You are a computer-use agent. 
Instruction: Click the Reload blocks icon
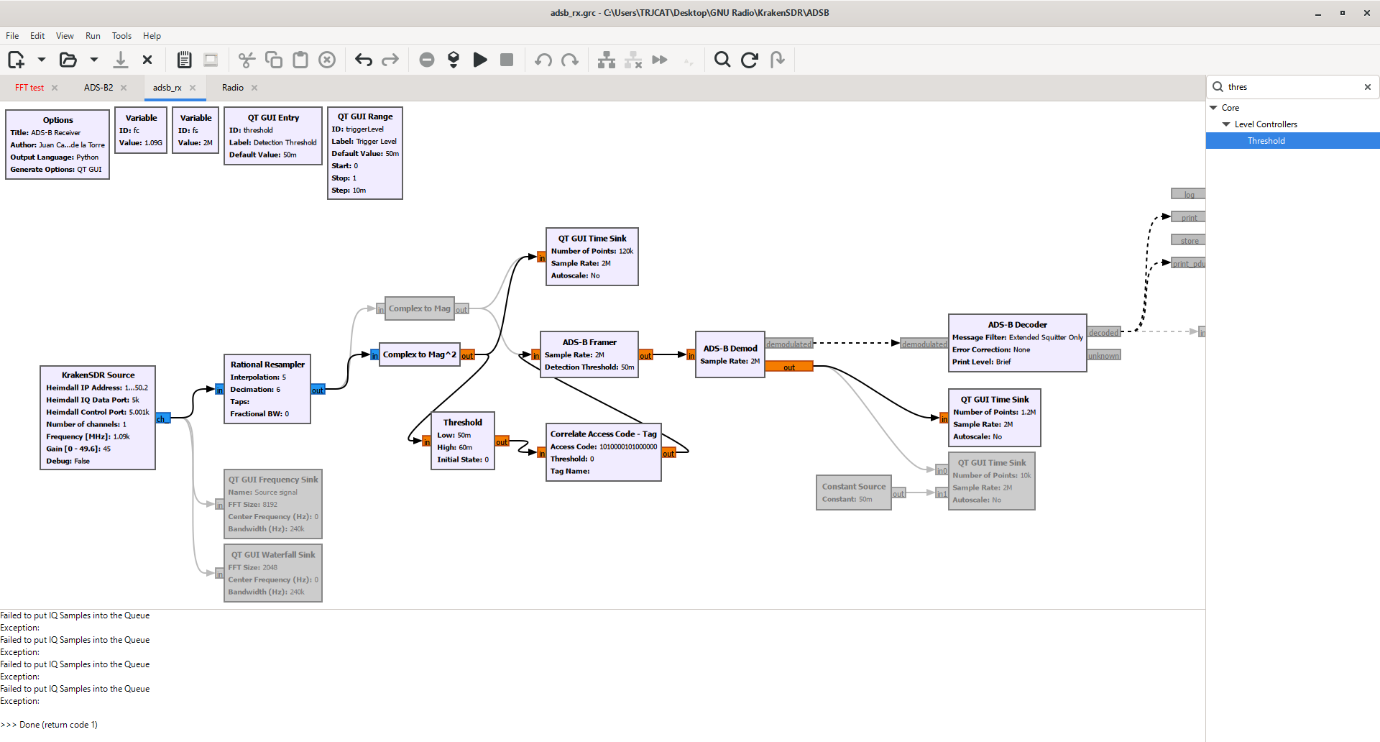750,60
